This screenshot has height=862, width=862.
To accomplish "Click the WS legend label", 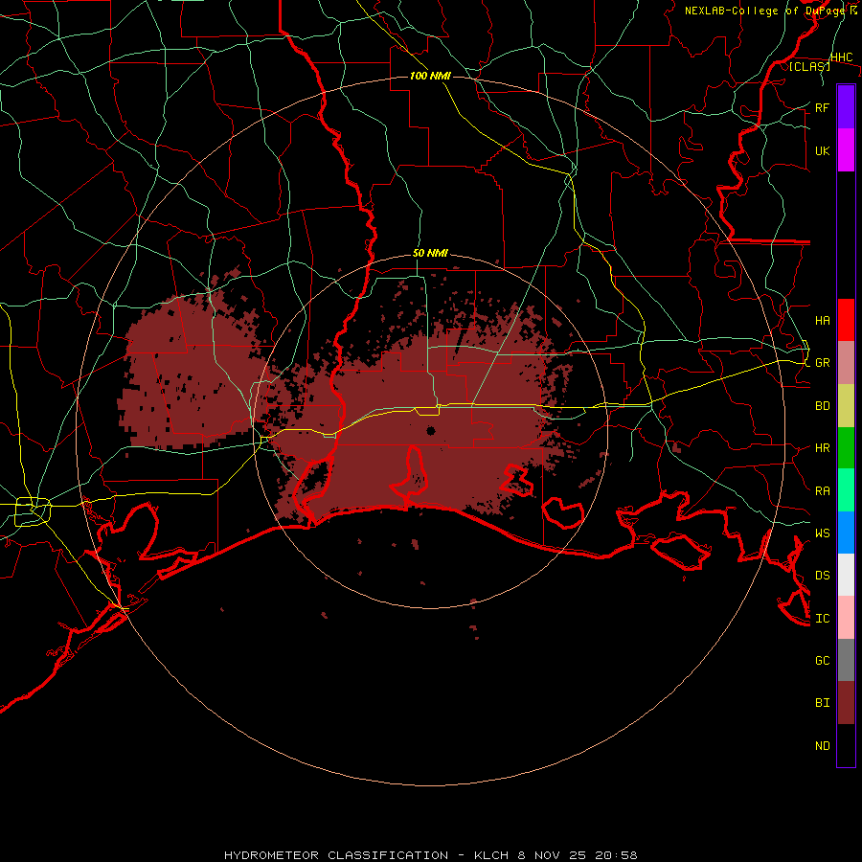I will pos(822,533).
